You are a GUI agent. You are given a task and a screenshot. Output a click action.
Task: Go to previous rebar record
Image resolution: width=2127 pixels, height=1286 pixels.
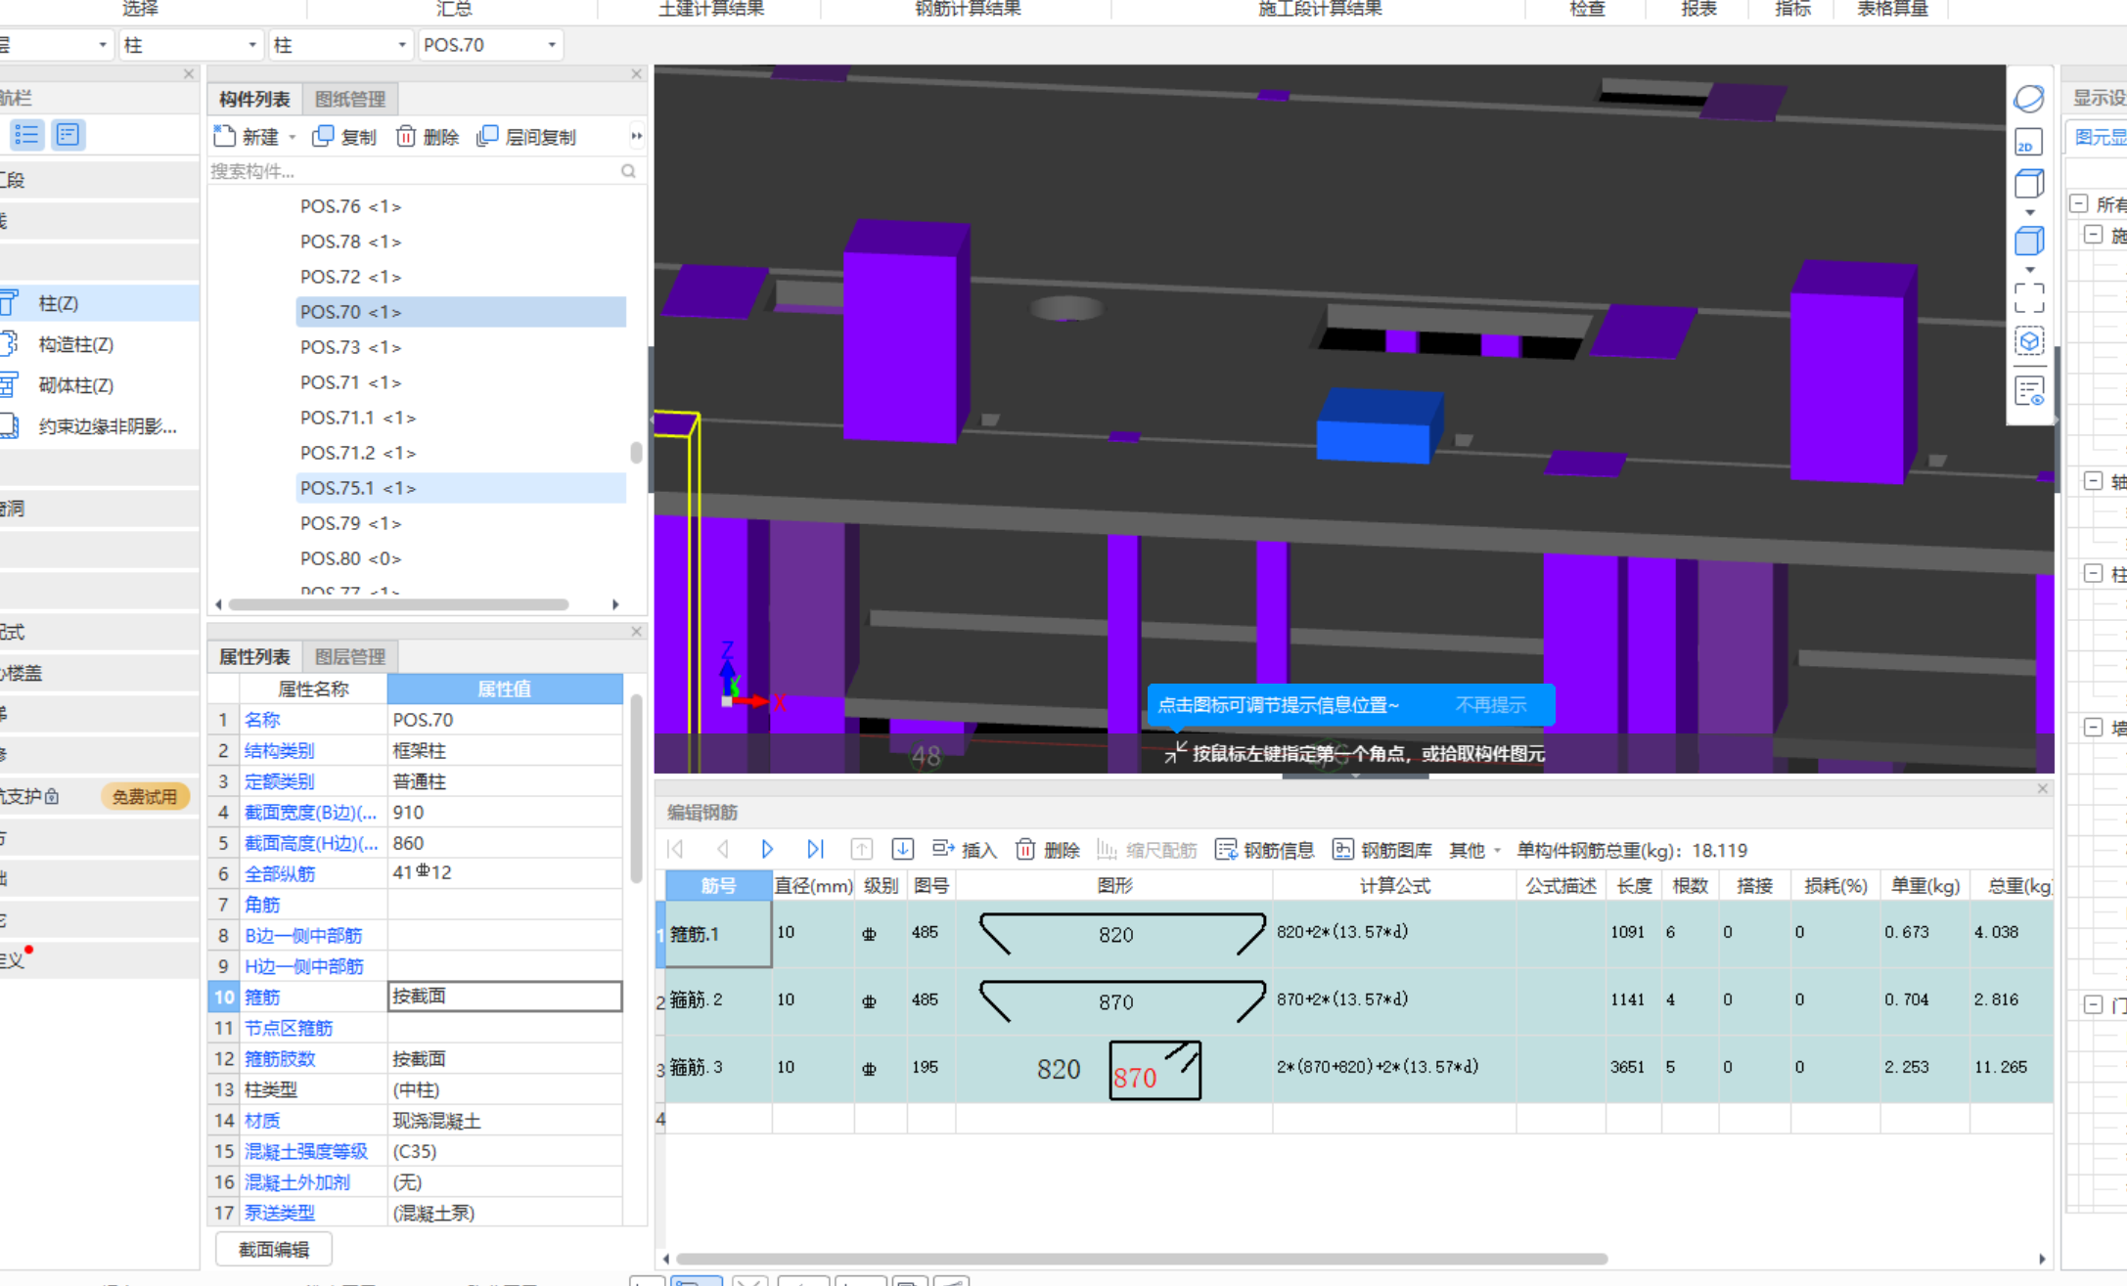[x=723, y=849]
